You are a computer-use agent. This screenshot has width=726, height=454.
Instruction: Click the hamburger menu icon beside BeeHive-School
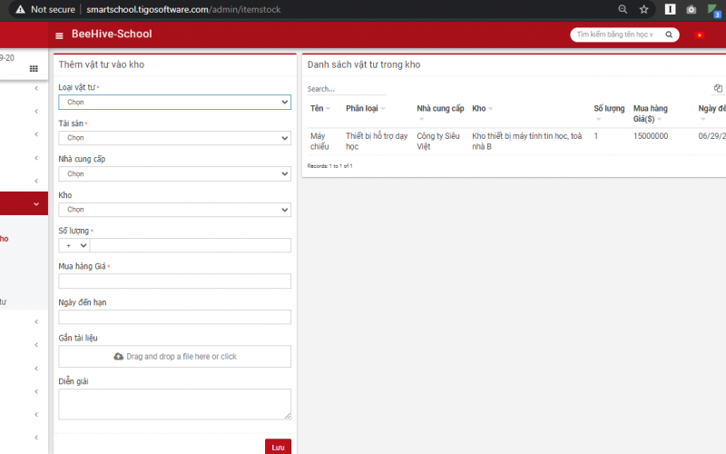(x=60, y=35)
